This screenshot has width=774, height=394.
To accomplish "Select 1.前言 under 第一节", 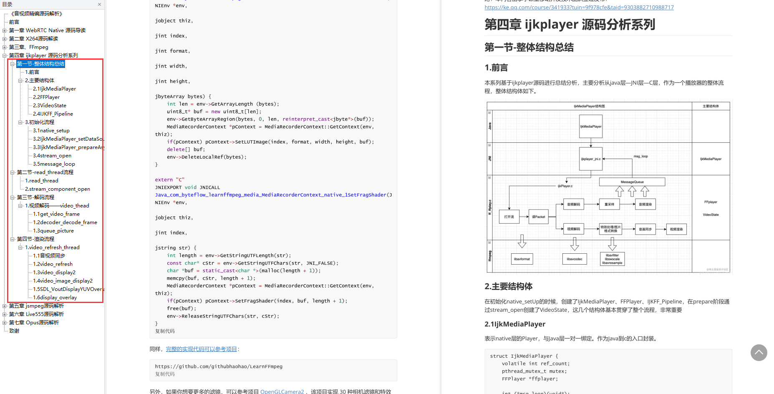I will click(x=32, y=72).
